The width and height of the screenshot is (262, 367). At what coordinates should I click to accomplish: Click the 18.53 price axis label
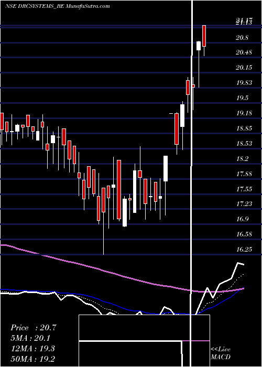pos(244,144)
